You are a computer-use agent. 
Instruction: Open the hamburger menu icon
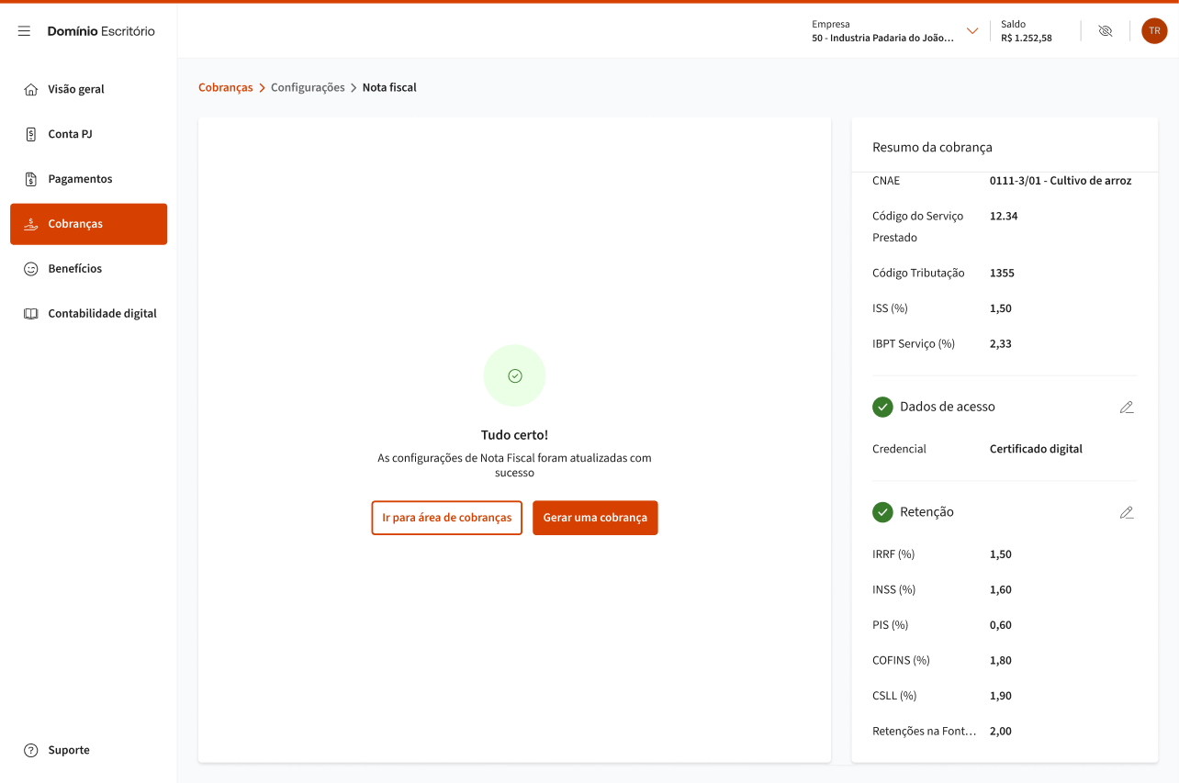tap(25, 31)
